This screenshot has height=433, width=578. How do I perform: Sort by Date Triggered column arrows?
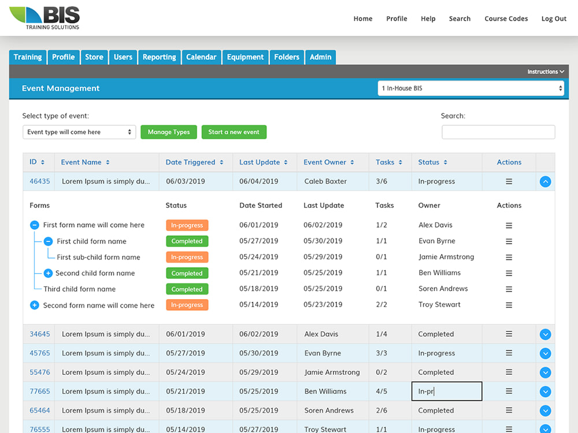tap(221, 162)
